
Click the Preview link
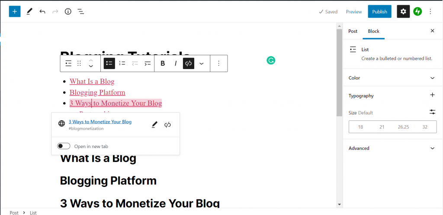[x=354, y=12]
